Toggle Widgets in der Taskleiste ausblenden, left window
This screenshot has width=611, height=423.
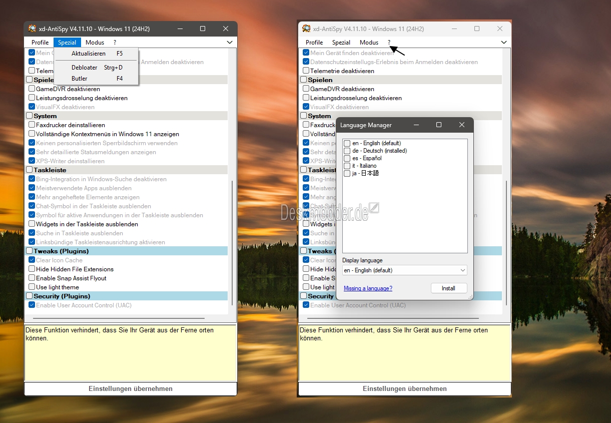tap(32, 224)
